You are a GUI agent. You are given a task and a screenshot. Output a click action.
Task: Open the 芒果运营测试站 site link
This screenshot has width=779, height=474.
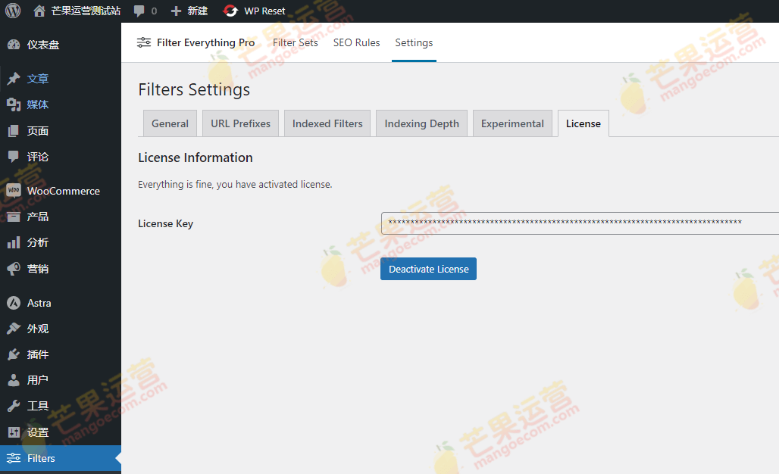click(x=86, y=11)
